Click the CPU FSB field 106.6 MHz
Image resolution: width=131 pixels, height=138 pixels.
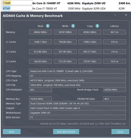[x=78, y=85]
